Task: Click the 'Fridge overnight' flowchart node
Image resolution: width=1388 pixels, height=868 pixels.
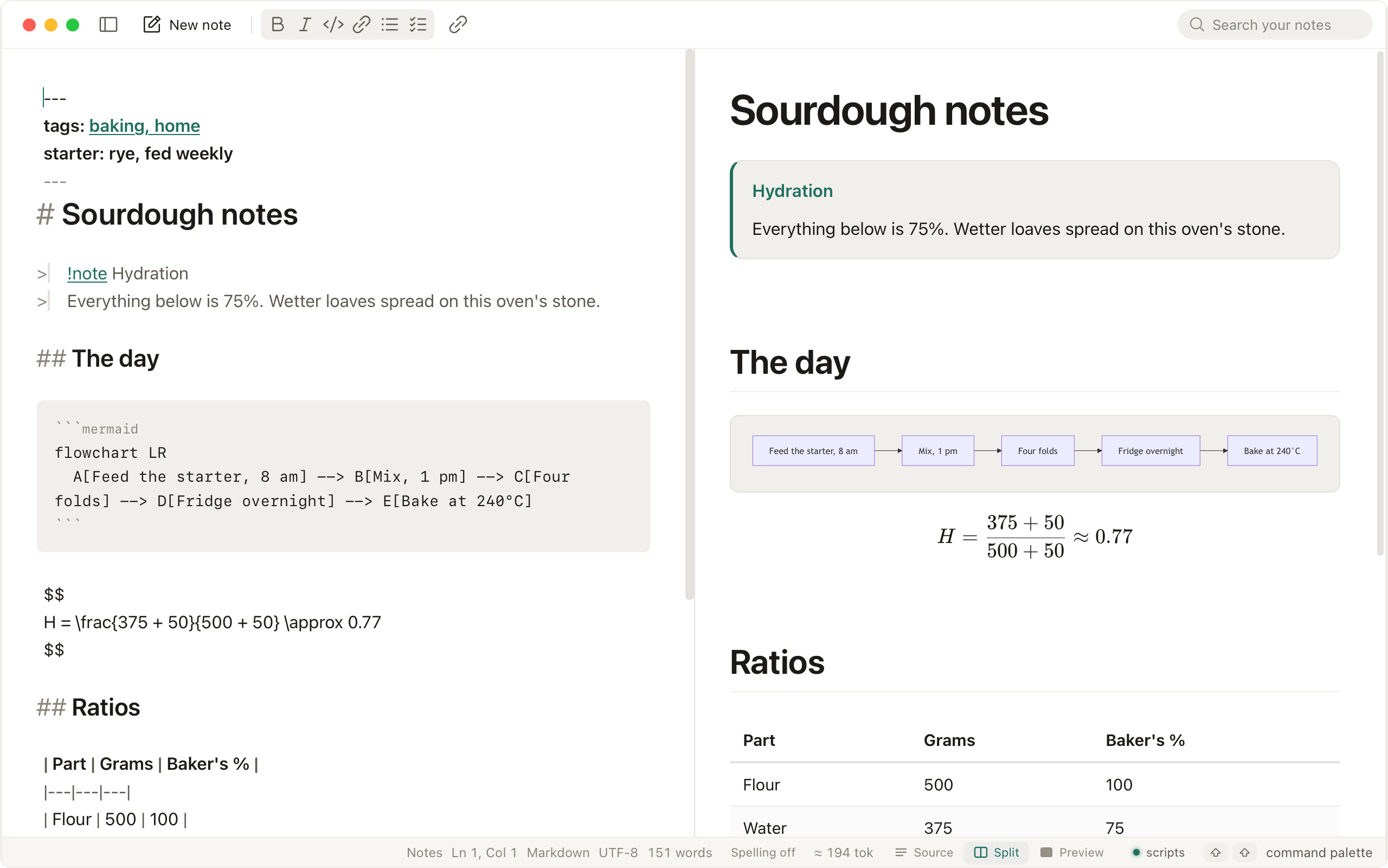Action: click(1151, 451)
